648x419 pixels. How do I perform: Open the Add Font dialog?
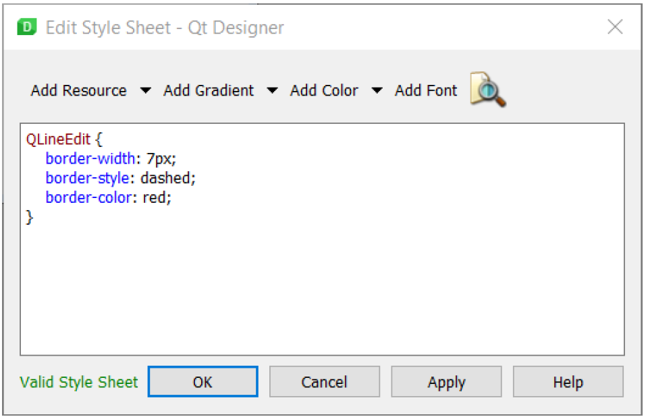click(426, 90)
